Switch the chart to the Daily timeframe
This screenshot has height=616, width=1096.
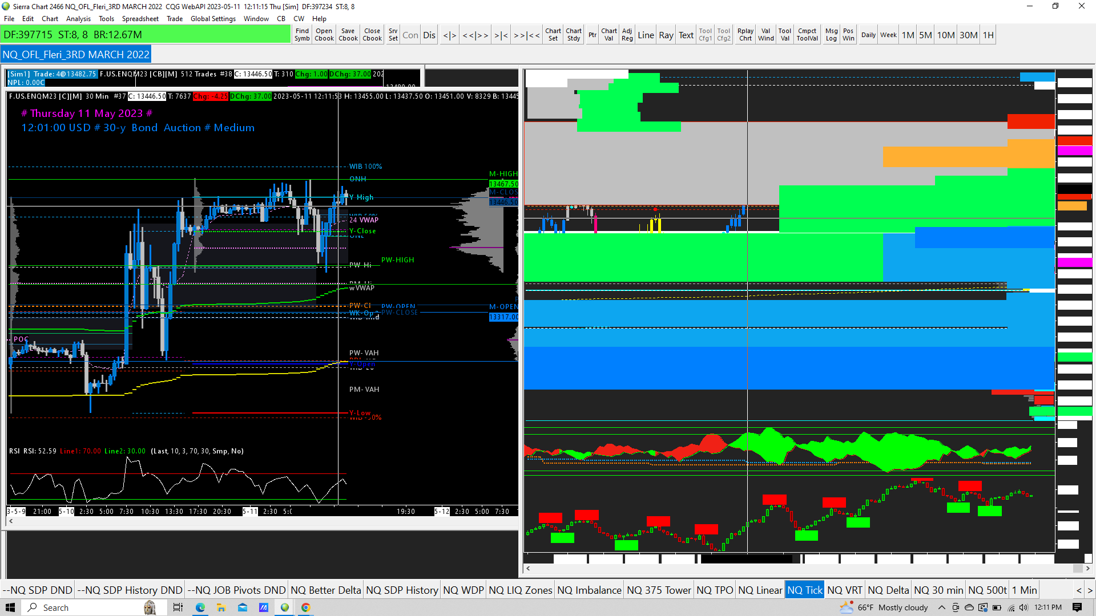(868, 35)
